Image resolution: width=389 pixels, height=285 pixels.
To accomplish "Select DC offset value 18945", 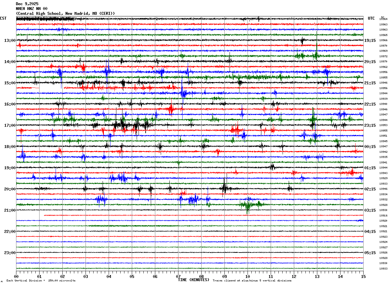I will click(383, 141).
